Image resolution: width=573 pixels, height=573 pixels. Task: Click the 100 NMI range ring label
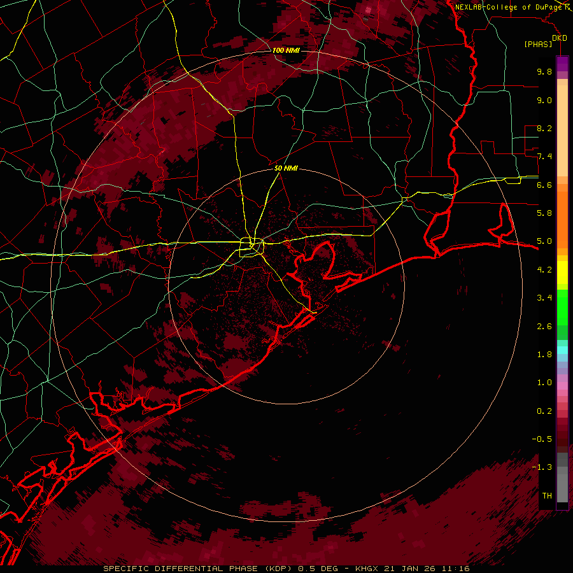286,50
